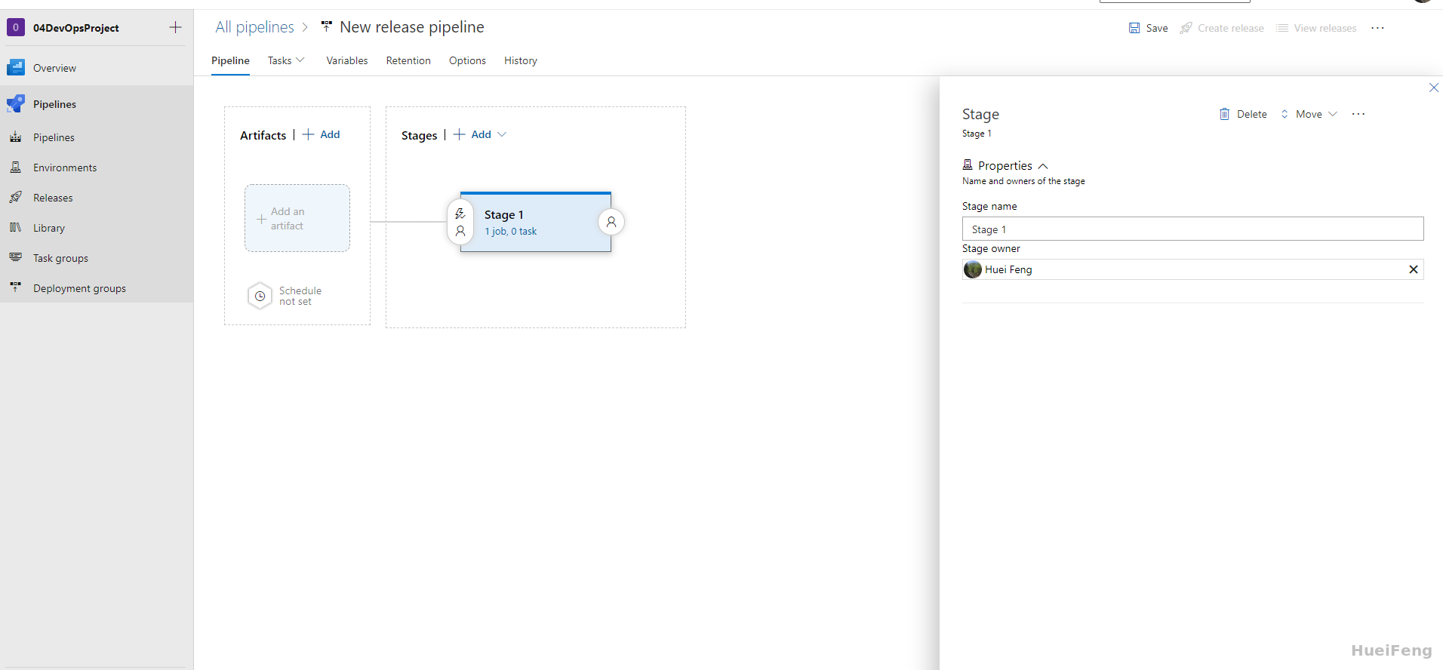Expand the Stages Add dropdown chevron
The image size is (1443, 670).
(502, 134)
